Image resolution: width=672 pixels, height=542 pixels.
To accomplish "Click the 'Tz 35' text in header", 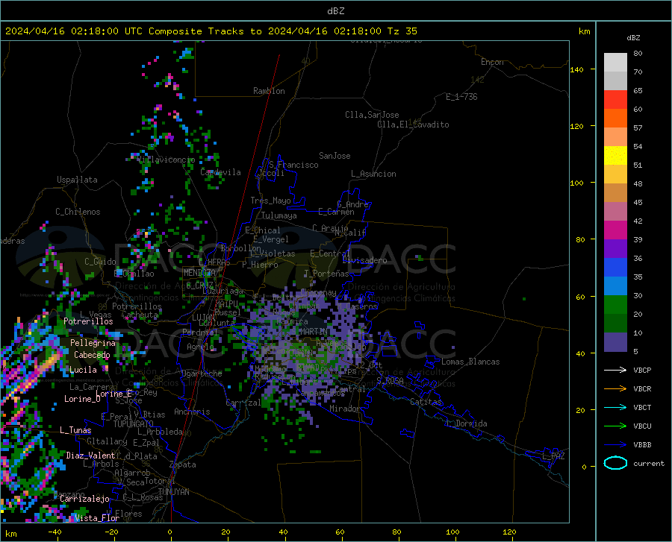I will coord(402,31).
